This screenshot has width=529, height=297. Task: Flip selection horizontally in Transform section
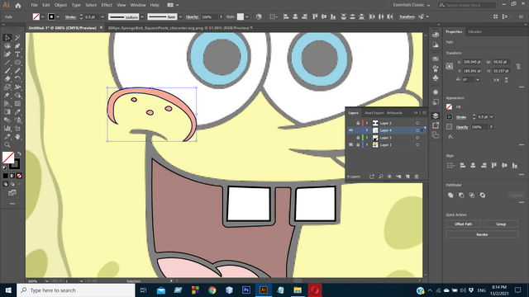click(496, 80)
